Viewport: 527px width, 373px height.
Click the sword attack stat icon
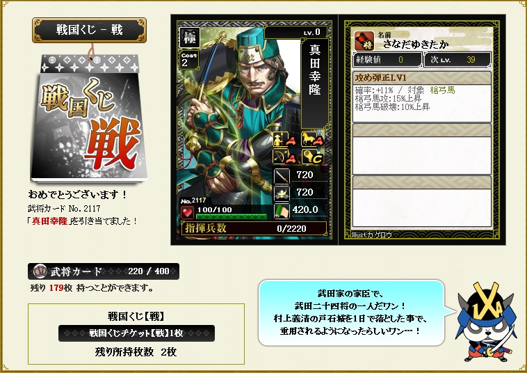(282, 176)
